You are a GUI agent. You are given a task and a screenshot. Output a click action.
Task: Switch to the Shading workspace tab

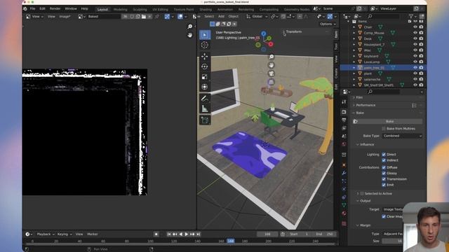point(206,9)
